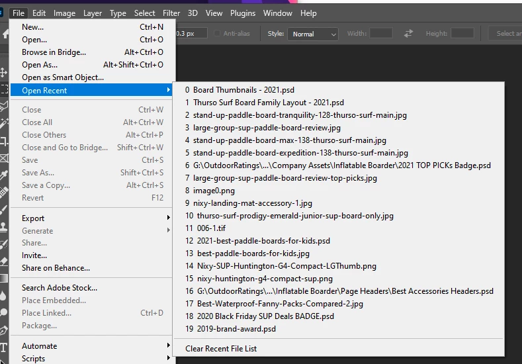Open recent file 2019-brand-award.psd
This screenshot has width=522, height=364.
[x=338, y=329]
